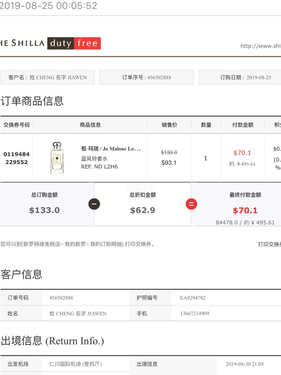Click total discount amount $62.9

click(x=143, y=210)
